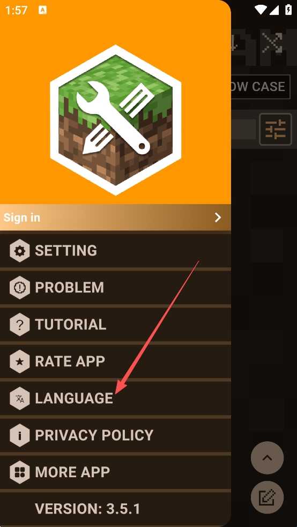Open the TUTORIAL menu entry
Viewport: 297px width, 527px height.
pos(115,325)
